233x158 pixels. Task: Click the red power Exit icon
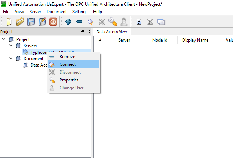(x=53, y=22)
